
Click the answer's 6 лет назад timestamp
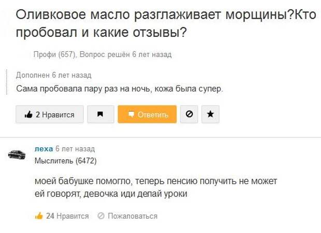point(75,149)
